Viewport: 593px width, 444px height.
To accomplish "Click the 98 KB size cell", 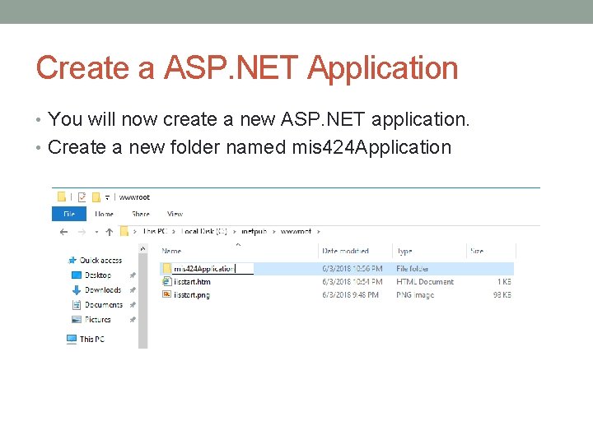I will coord(502,295).
